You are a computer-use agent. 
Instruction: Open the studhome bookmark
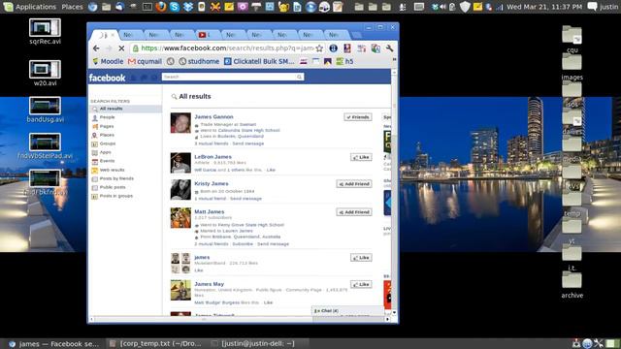199,61
